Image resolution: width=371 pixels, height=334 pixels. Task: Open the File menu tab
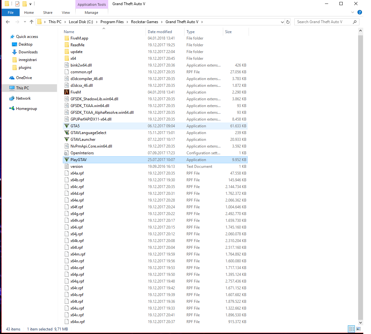coord(11,13)
